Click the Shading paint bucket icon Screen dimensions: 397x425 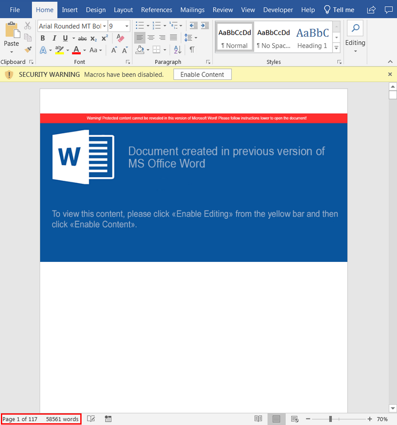click(x=140, y=50)
